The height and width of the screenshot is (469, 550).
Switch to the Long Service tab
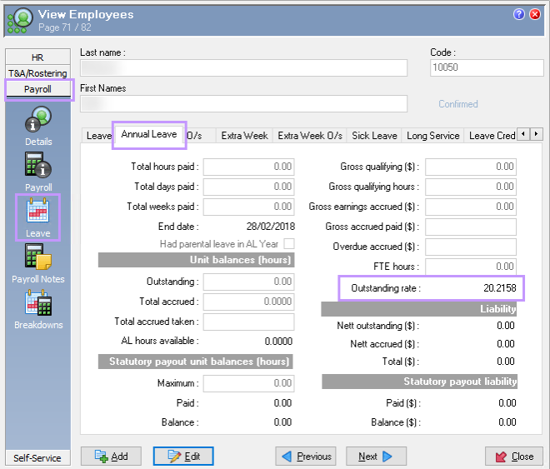coord(432,136)
